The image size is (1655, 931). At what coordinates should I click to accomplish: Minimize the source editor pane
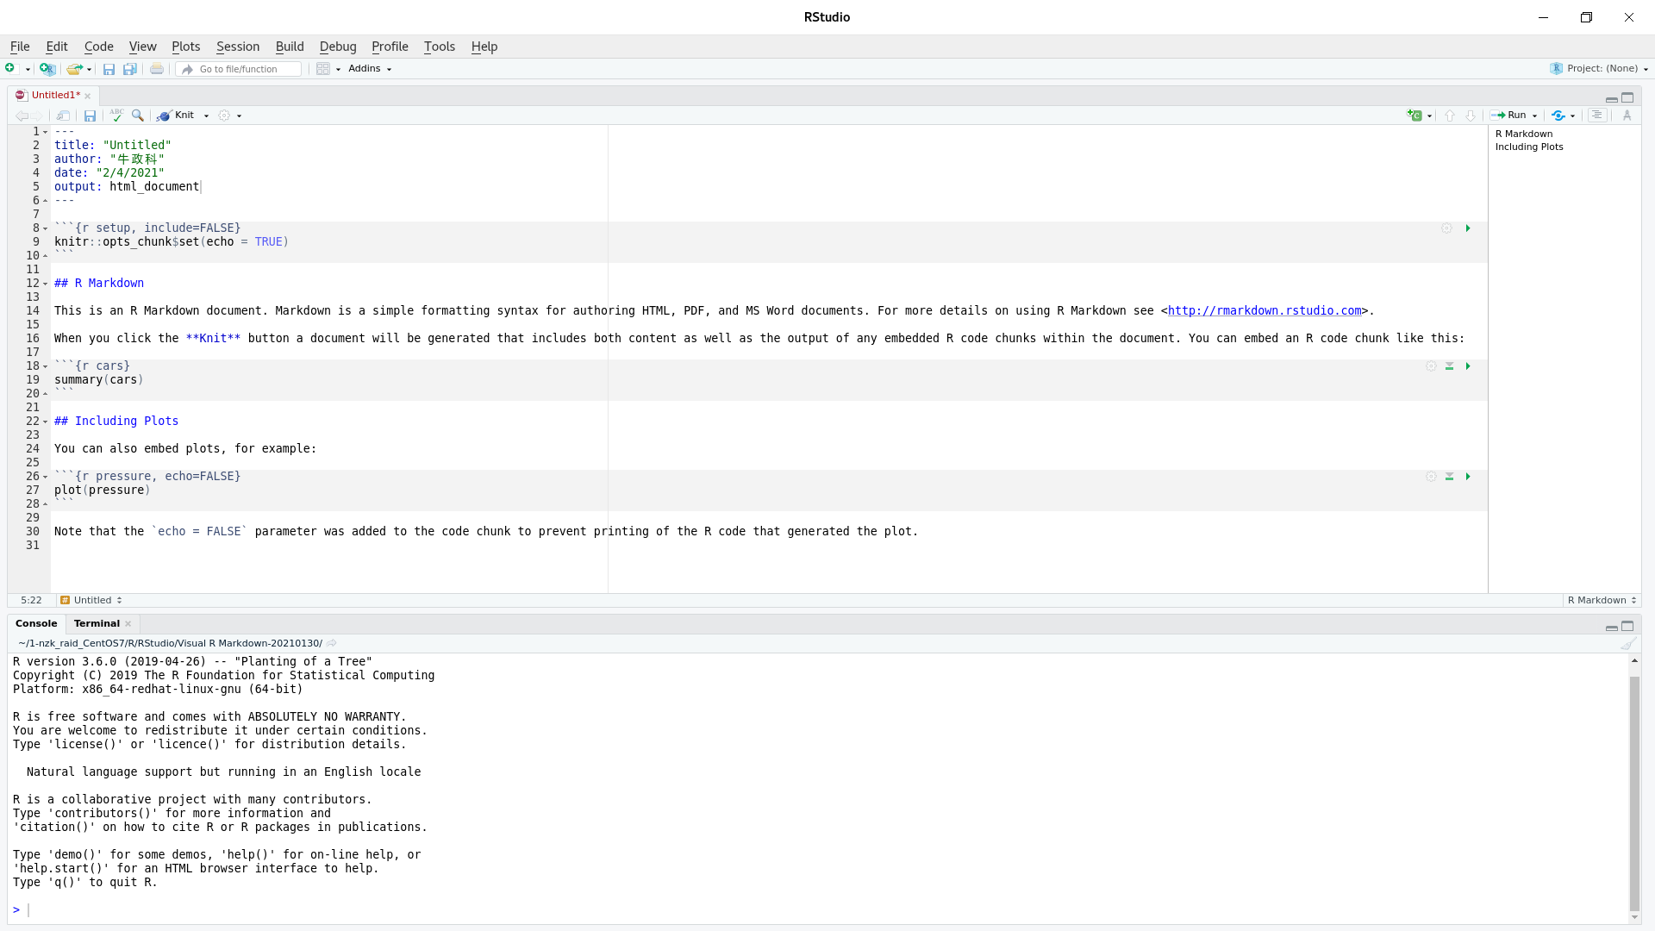(x=1611, y=98)
